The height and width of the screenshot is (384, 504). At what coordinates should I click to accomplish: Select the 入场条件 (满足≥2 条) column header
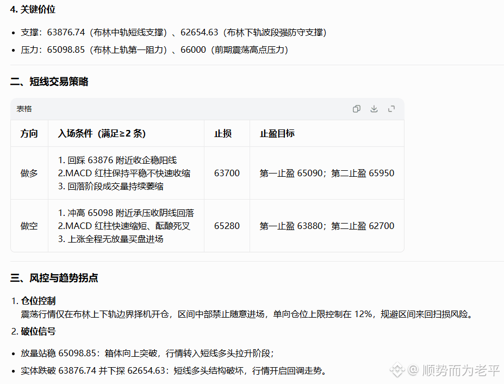[x=102, y=133]
